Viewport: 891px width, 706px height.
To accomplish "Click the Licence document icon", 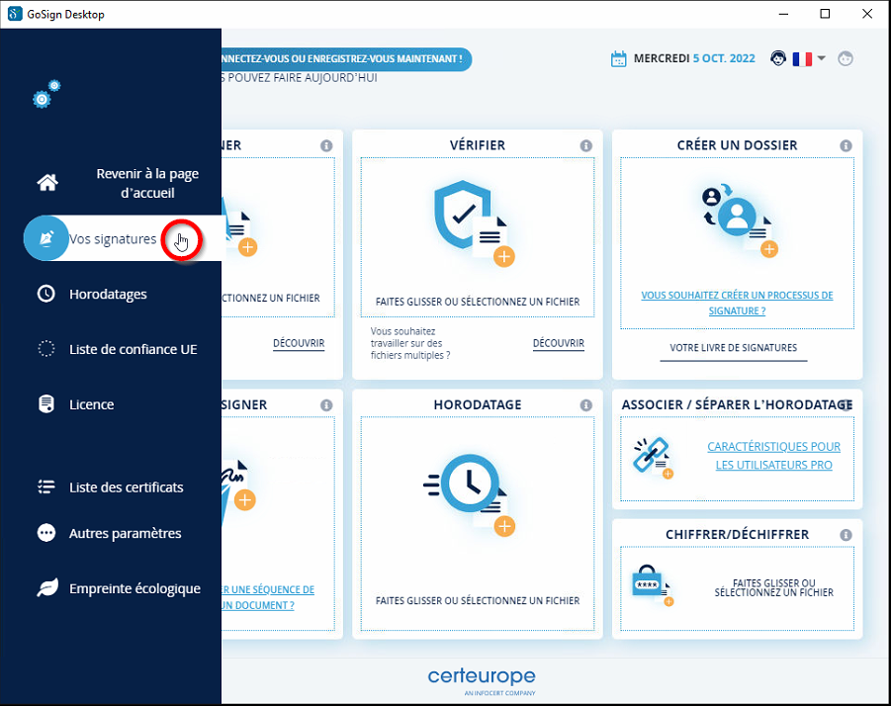I will pyautogui.click(x=46, y=403).
